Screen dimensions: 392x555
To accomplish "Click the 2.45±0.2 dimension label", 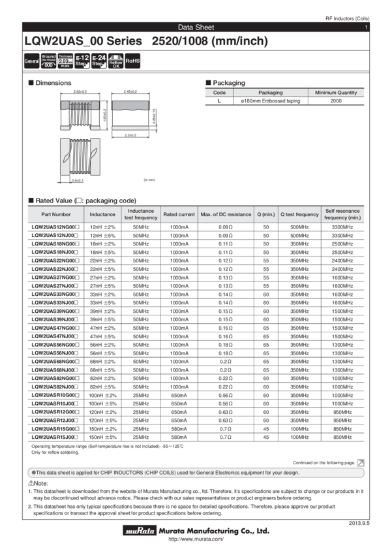I will [x=130, y=91].
